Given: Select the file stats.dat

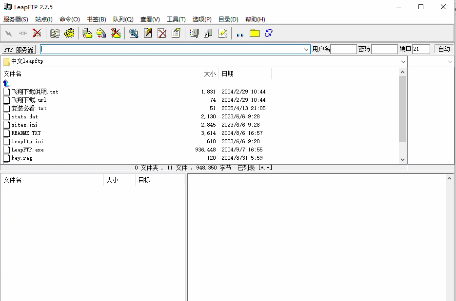Looking at the screenshot, I should point(25,116).
